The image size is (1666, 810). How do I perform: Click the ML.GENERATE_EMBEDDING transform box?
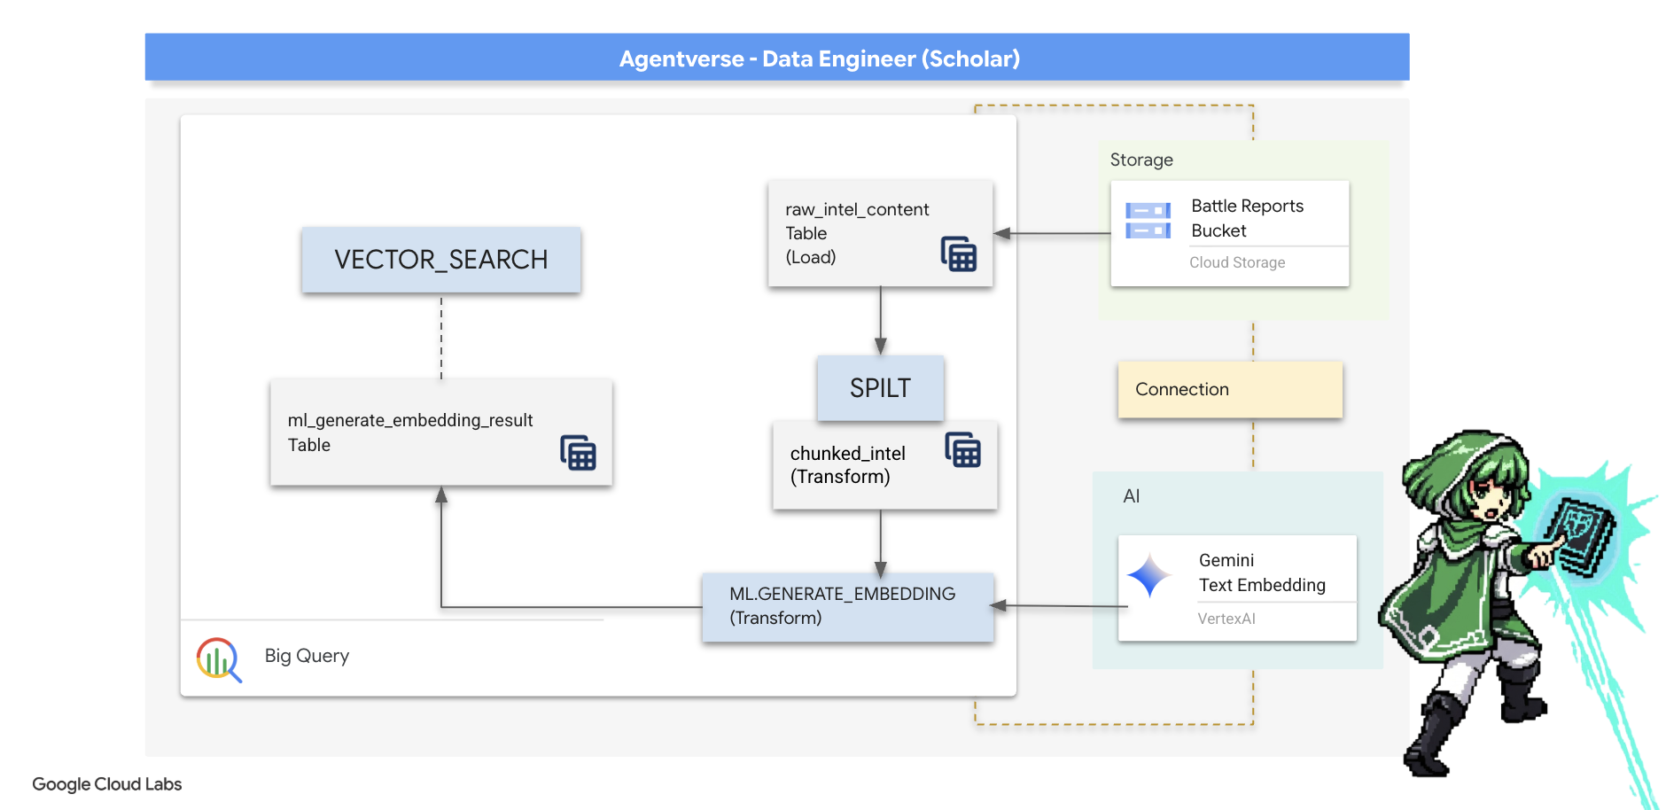pyautogui.click(x=847, y=606)
